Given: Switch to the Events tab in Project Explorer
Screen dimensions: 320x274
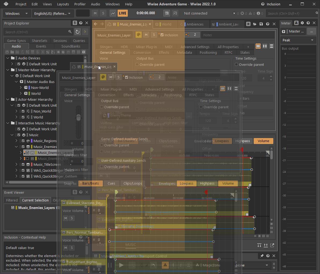Looking at the screenshot, I should pyautogui.click(x=41, y=46).
